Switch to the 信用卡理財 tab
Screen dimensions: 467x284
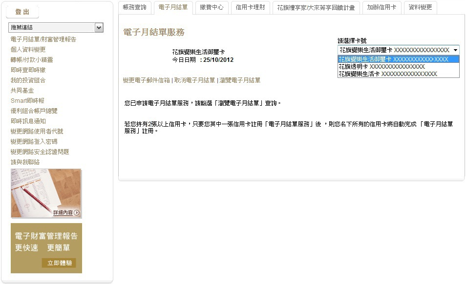pos(250,7)
